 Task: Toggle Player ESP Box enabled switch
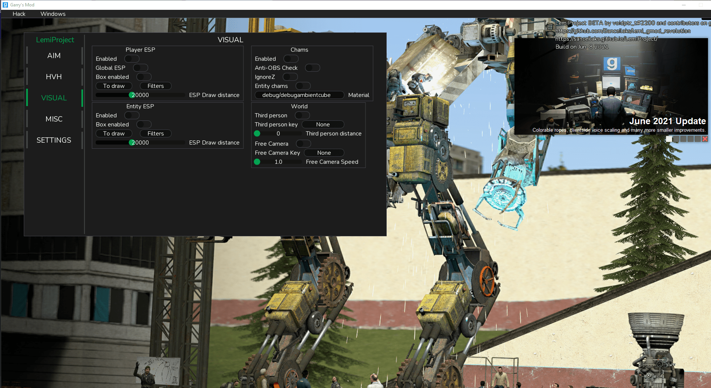point(144,77)
